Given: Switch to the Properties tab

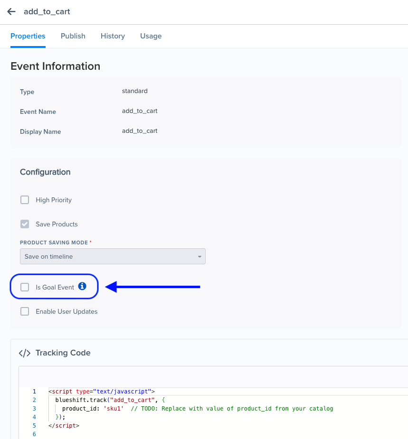Looking at the screenshot, I should tap(28, 36).
